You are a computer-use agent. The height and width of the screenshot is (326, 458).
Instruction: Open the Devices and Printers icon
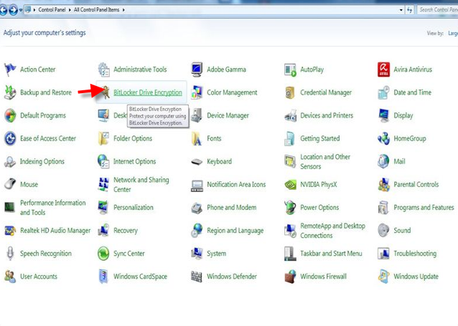coord(290,116)
